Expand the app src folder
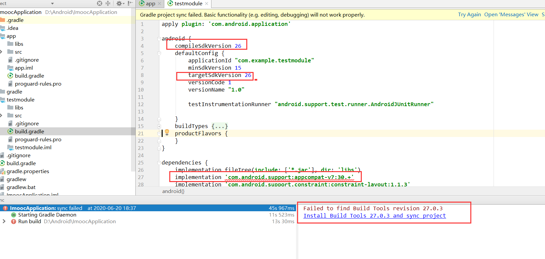 1,52
